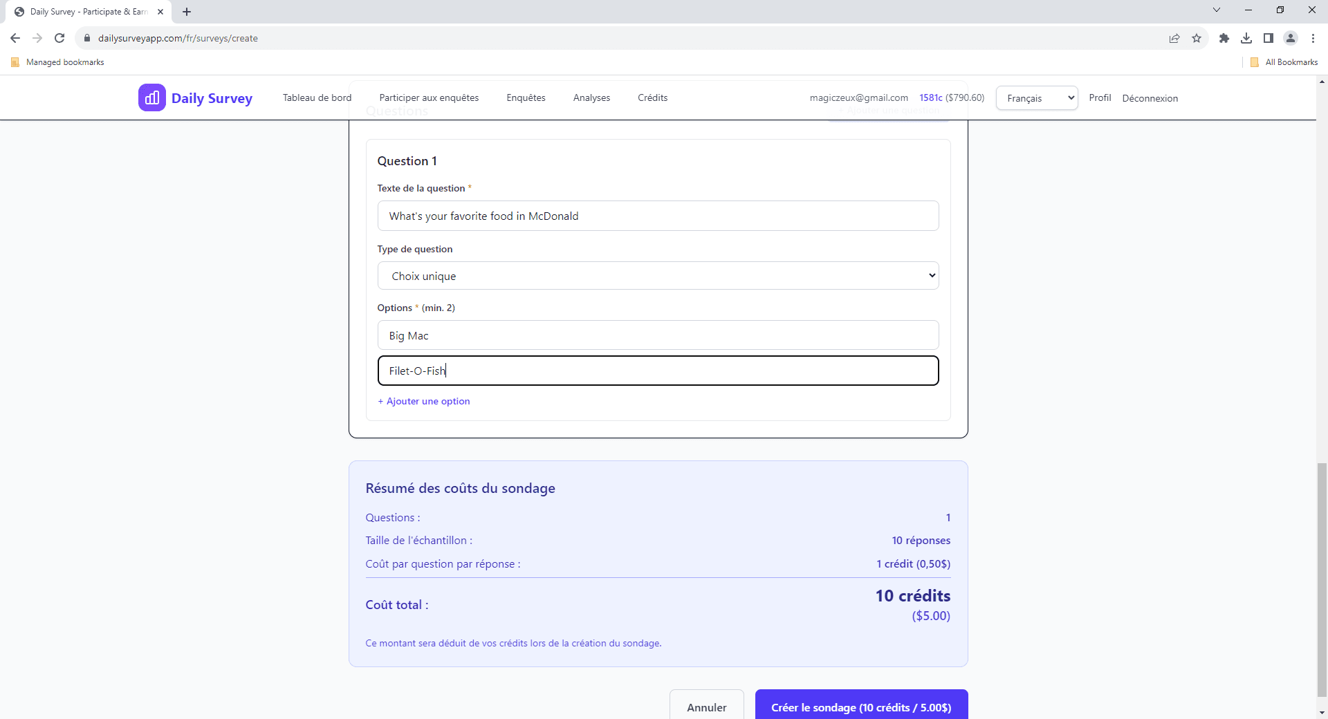This screenshot has height=719, width=1328.
Task: Open a new browser tab
Action: (187, 12)
